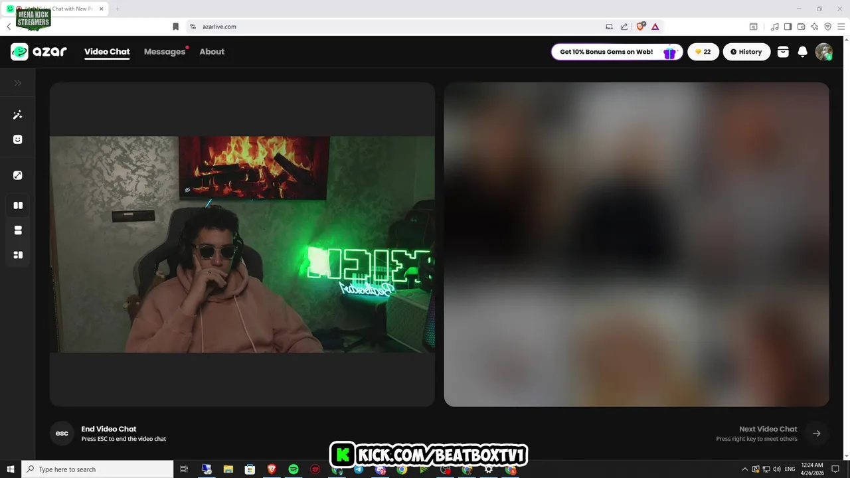This screenshot has width=850, height=478.
Task: Click the Windows taskbar search box
Action: pyautogui.click(x=98, y=469)
